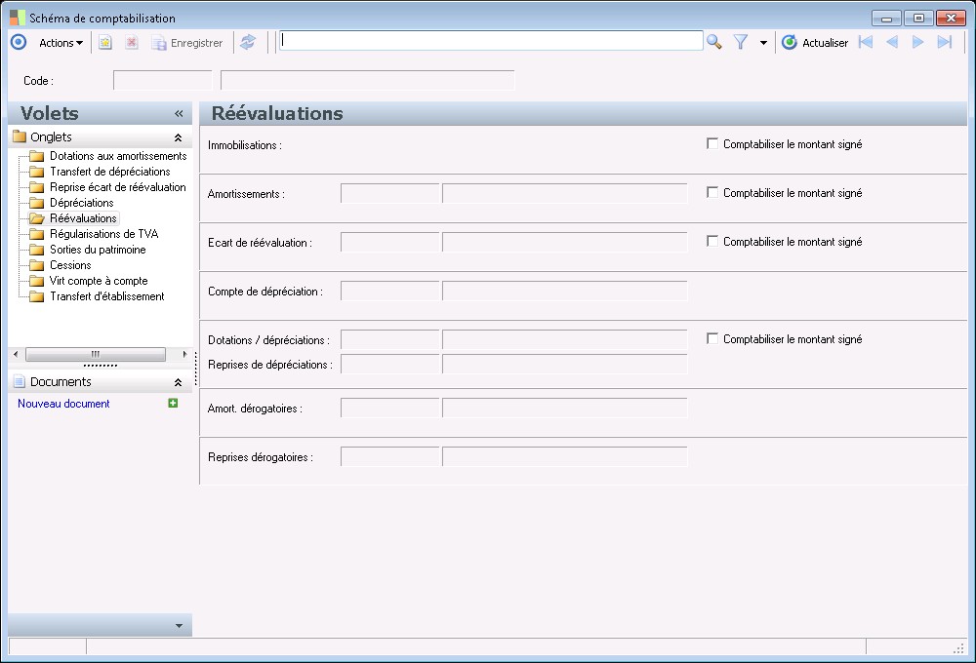Click the Enregistrer save button
976x663 pixels.
(186, 43)
